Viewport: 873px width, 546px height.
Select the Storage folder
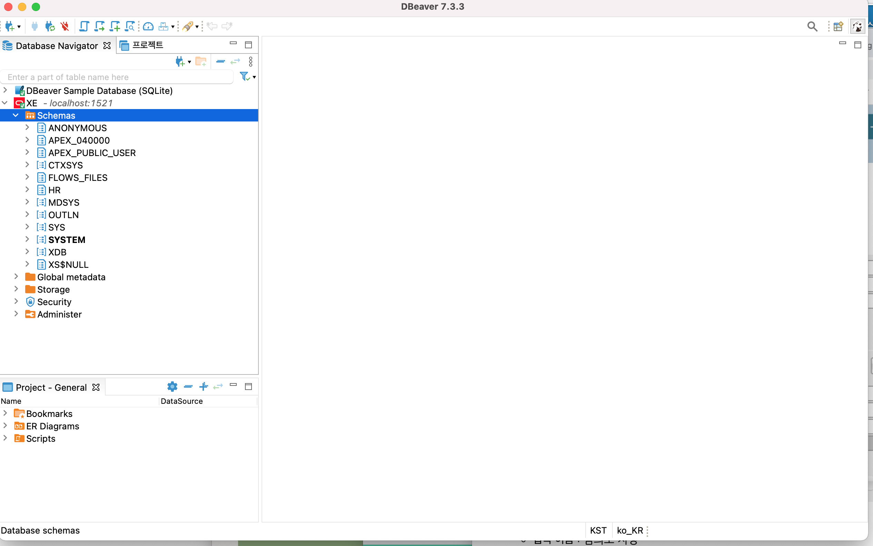[53, 290]
